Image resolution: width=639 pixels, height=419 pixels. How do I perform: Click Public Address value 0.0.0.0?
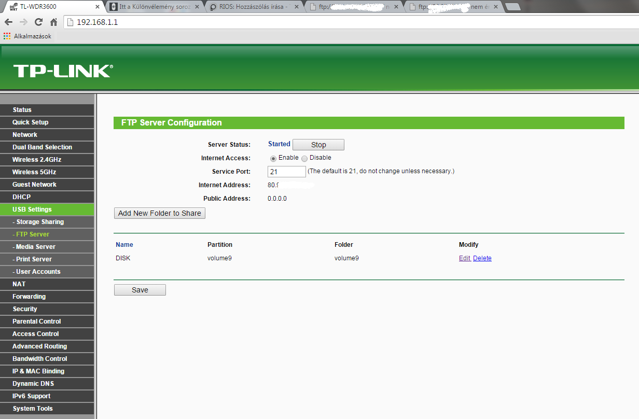277,199
